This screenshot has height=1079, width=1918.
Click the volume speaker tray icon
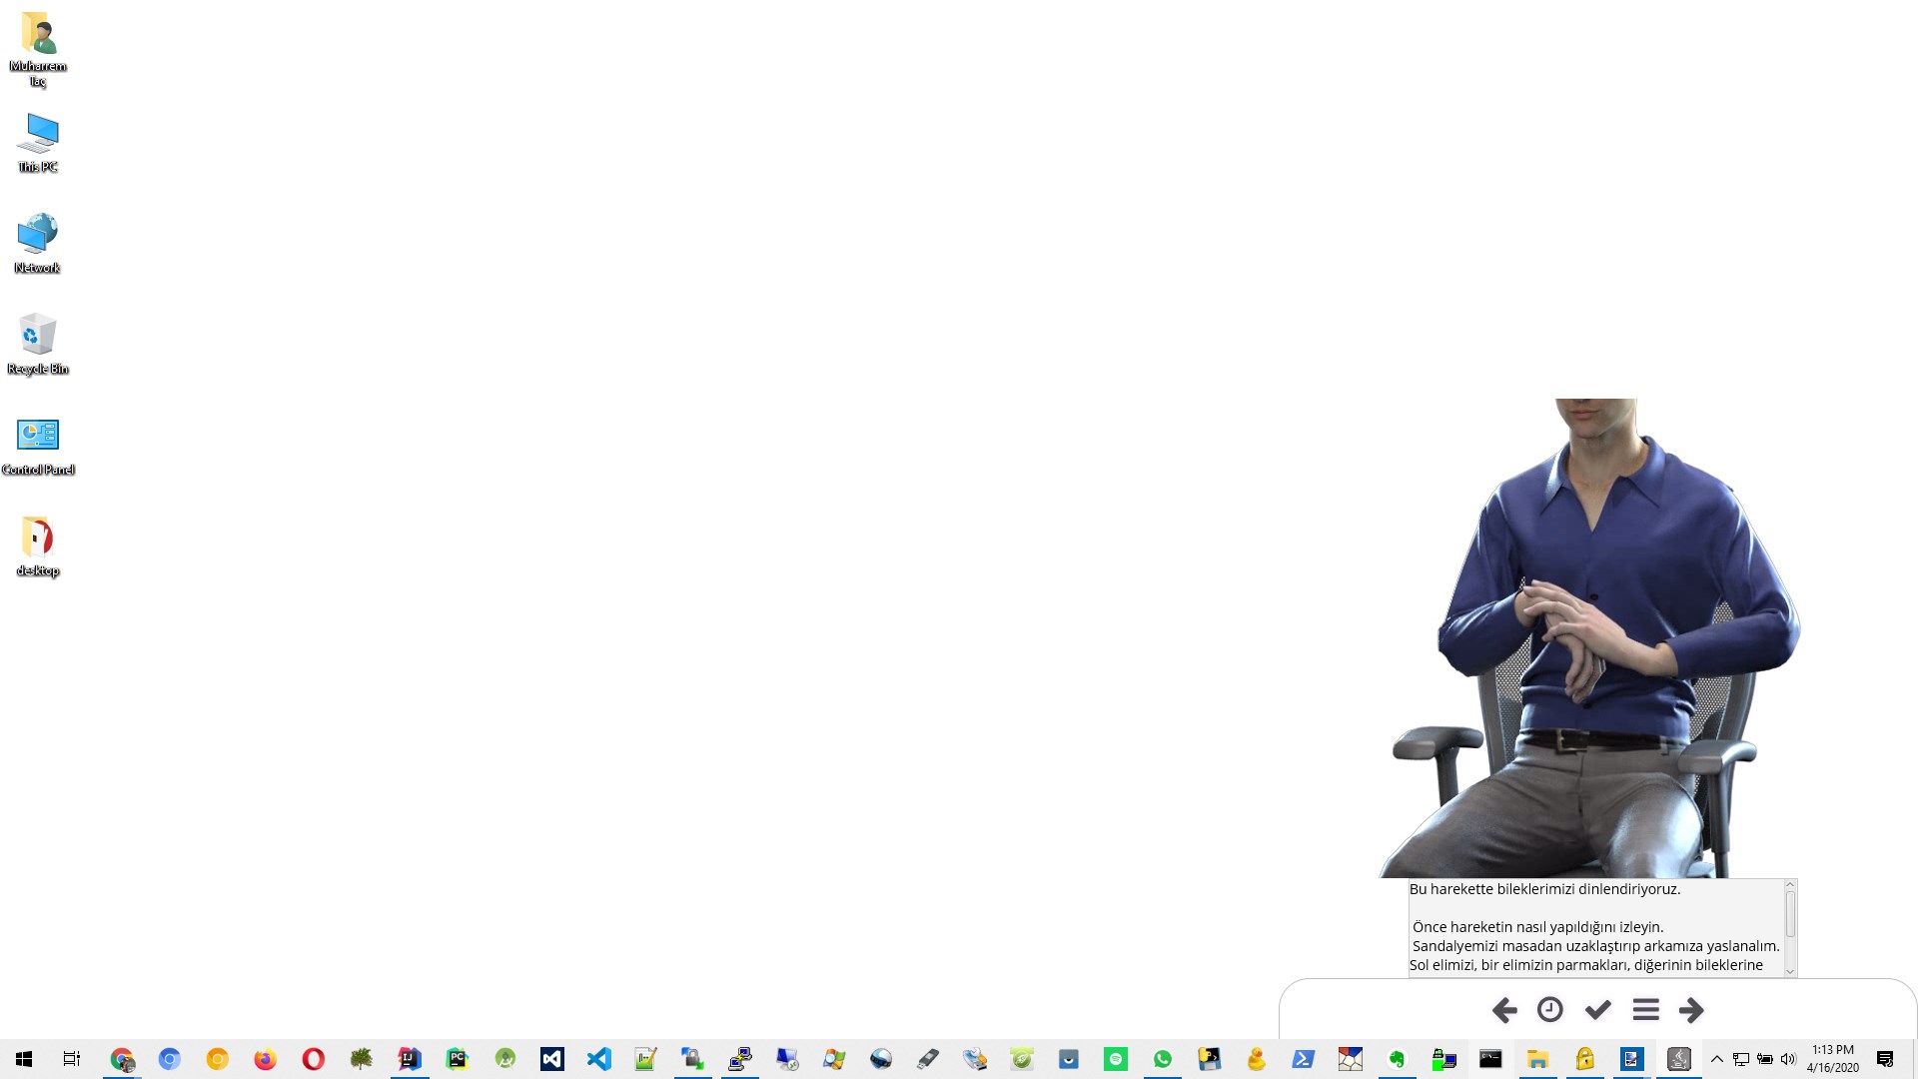pyautogui.click(x=1788, y=1059)
